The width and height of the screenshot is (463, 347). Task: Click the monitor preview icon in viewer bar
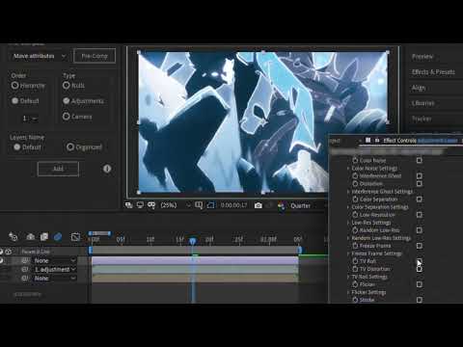[140, 205]
